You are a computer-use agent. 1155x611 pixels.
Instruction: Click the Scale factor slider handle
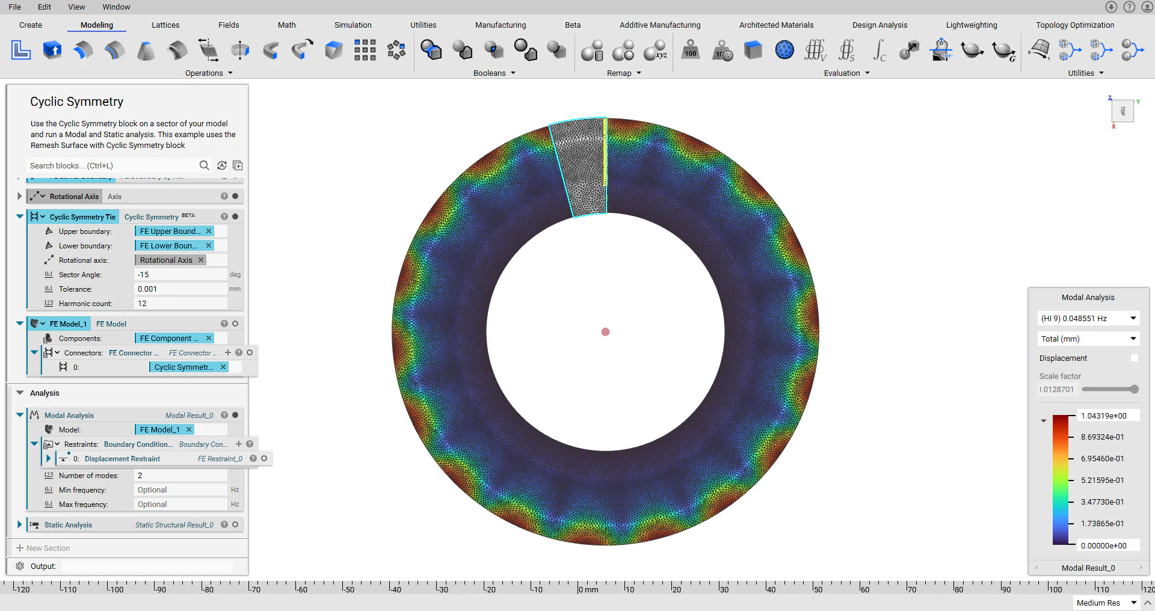pos(1134,389)
